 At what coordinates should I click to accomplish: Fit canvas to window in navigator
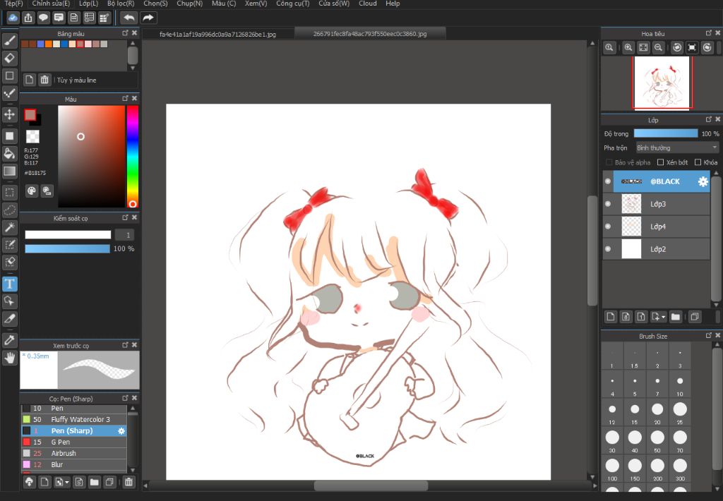tap(643, 47)
